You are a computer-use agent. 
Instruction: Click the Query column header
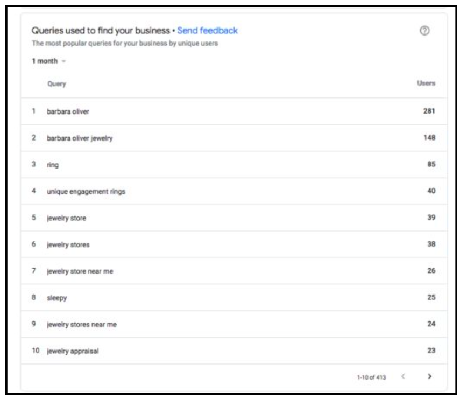tap(56, 84)
